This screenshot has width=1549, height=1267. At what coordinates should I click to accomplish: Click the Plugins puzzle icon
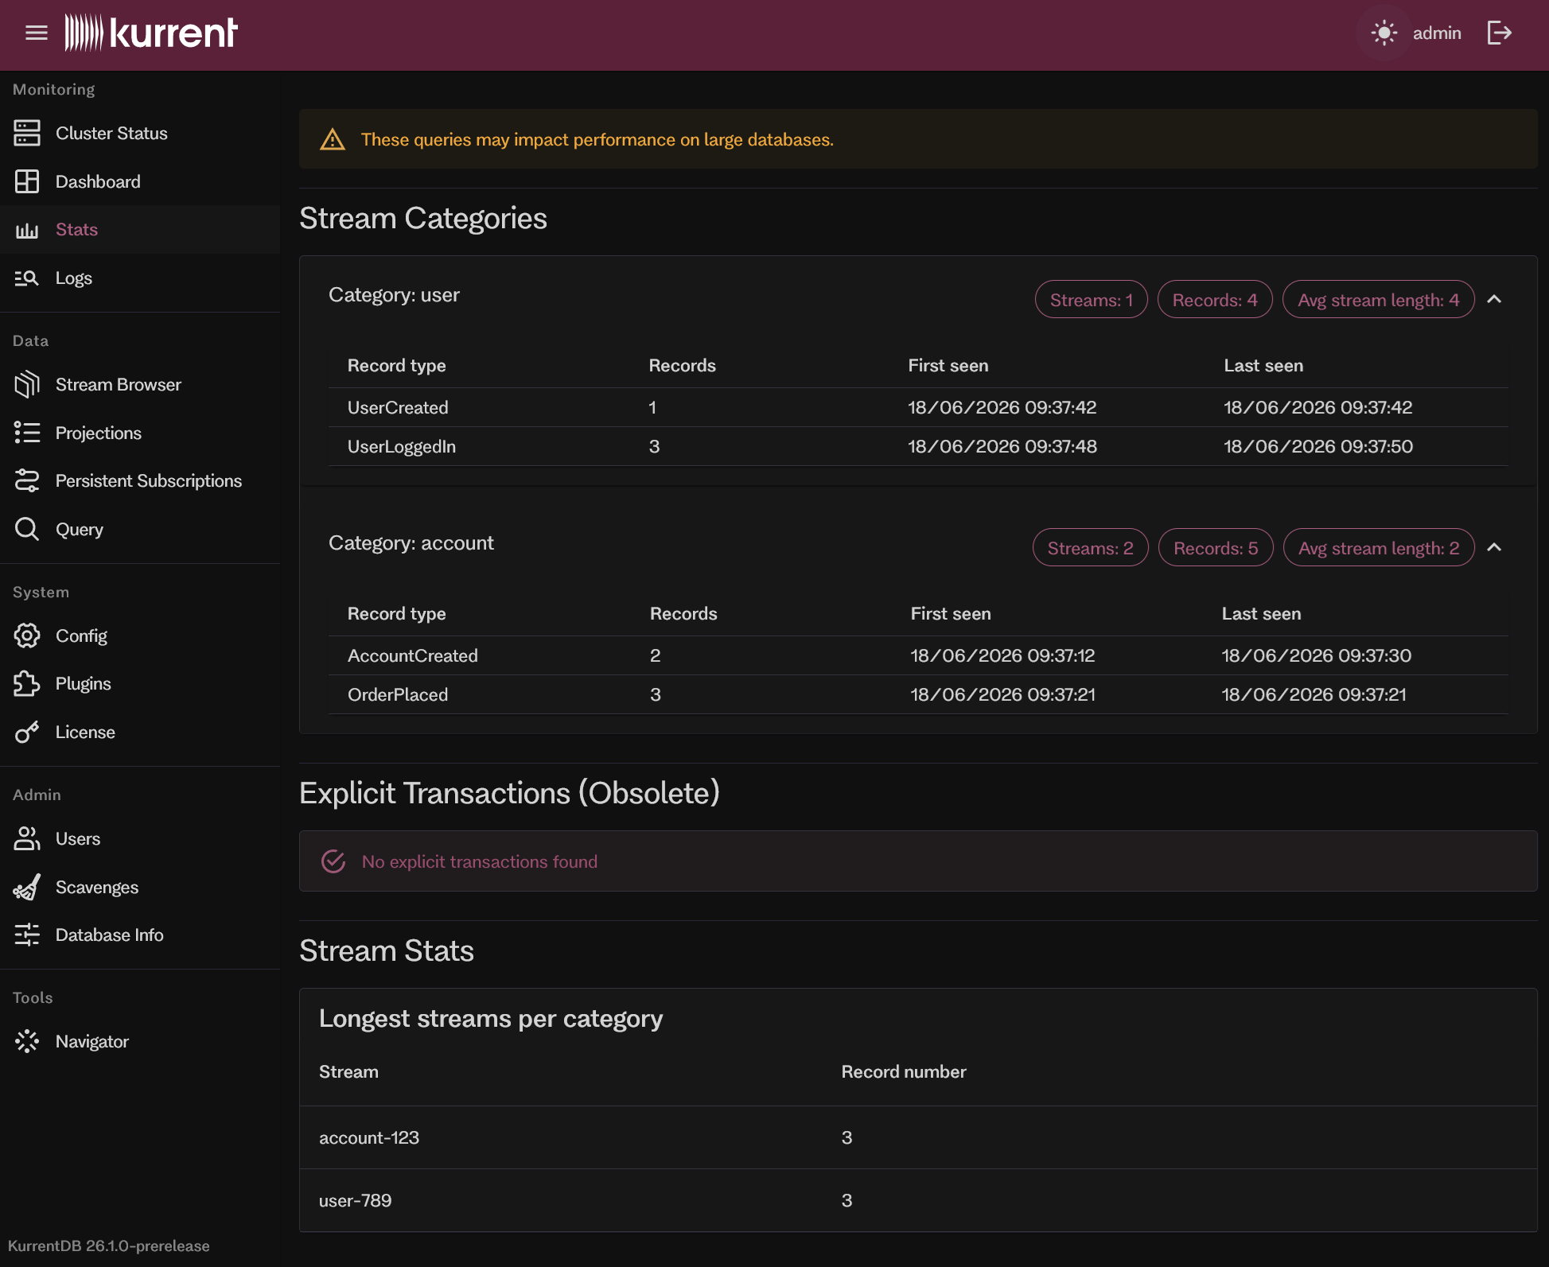click(27, 683)
